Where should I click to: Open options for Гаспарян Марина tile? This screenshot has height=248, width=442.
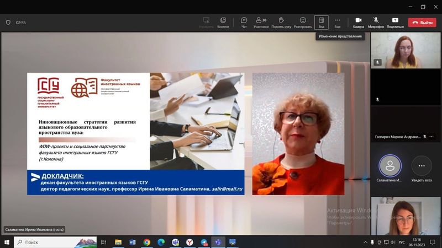(435, 136)
